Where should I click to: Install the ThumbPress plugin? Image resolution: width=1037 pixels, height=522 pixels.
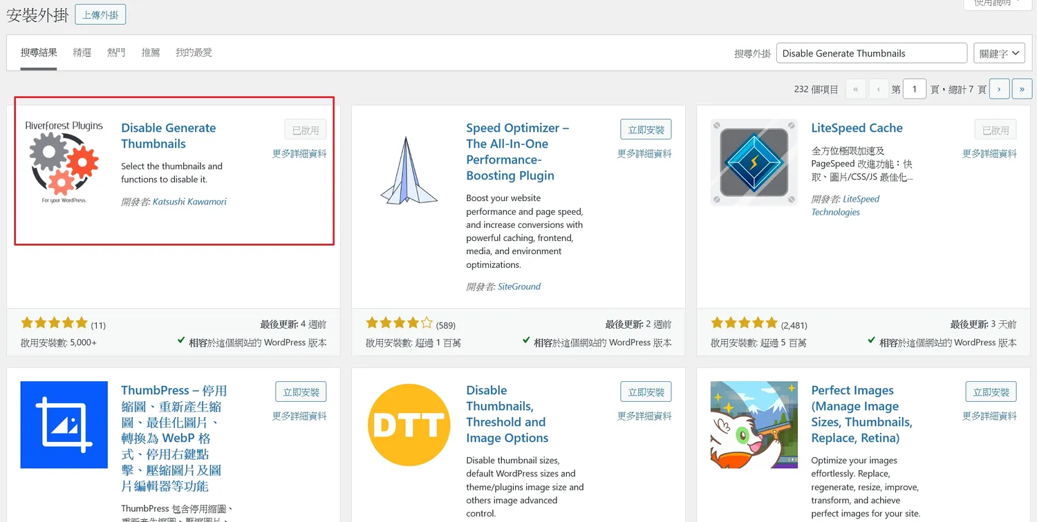pyautogui.click(x=301, y=392)
